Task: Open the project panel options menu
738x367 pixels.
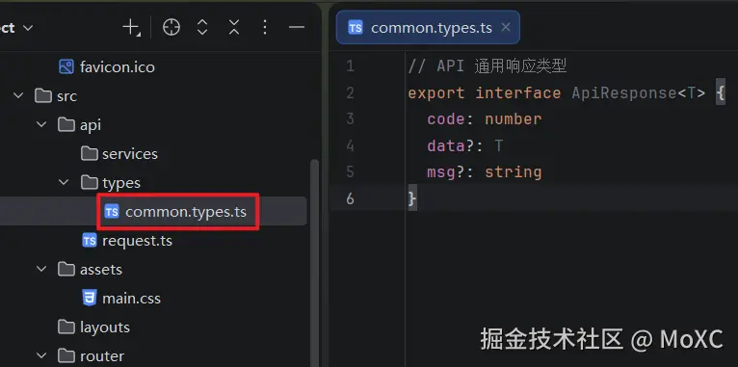Action: point(265,28)
